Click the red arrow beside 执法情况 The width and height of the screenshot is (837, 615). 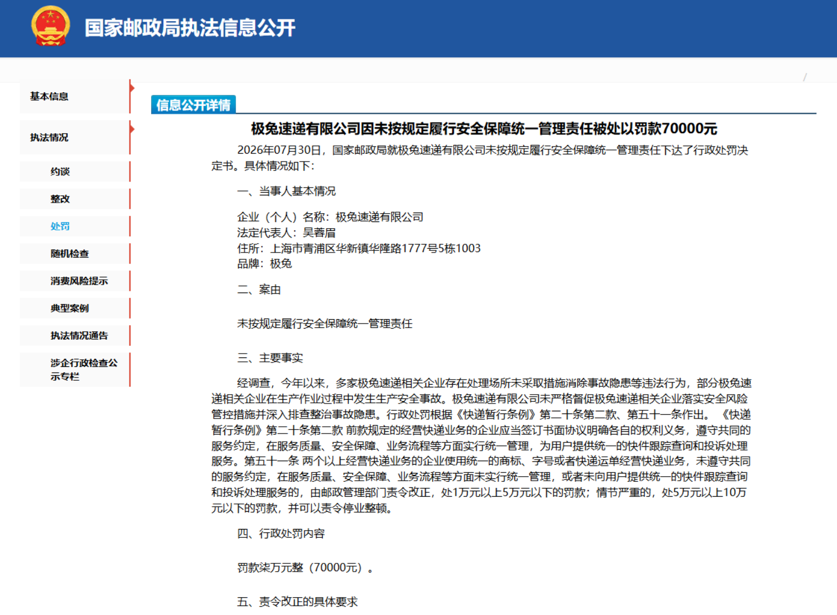tap(132, 129)
